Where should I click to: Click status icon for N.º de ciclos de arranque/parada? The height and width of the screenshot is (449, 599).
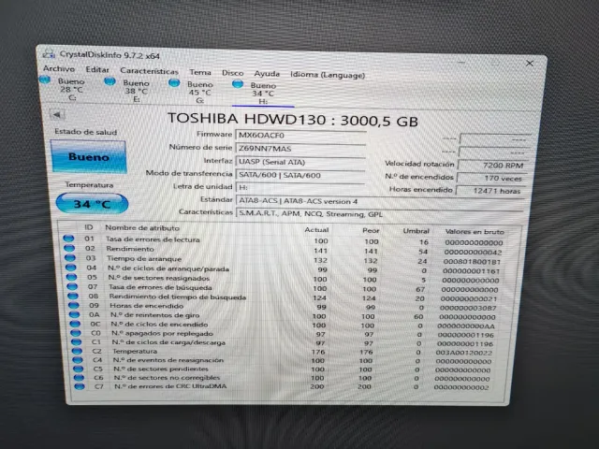click(x=71, y=268)
